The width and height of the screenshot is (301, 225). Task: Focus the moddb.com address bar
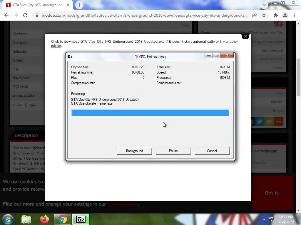(x=144, y=15)
